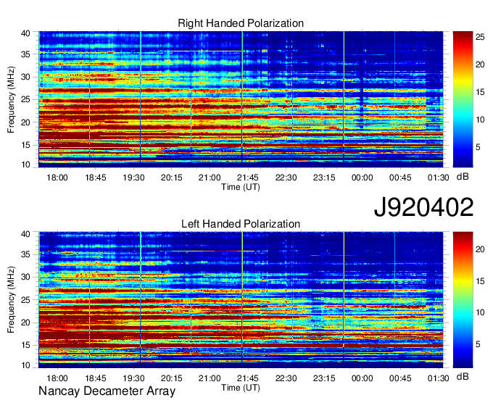
Task: Click the lower plot's 'Time (UT)' label
Action: pos(241,388)
